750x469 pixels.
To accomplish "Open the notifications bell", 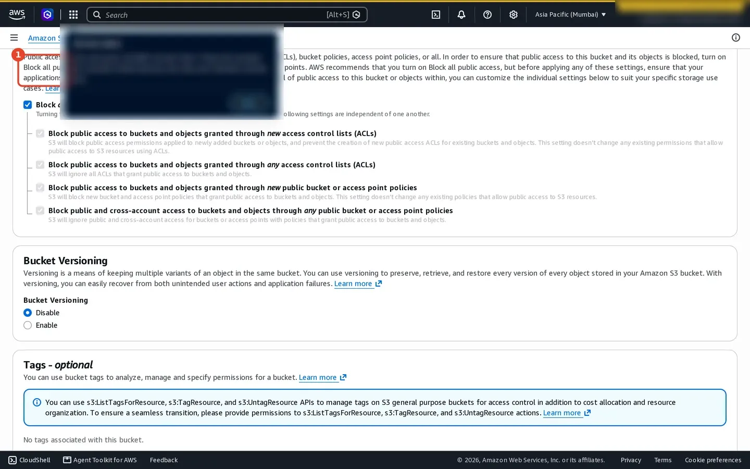I will point(461,15).
